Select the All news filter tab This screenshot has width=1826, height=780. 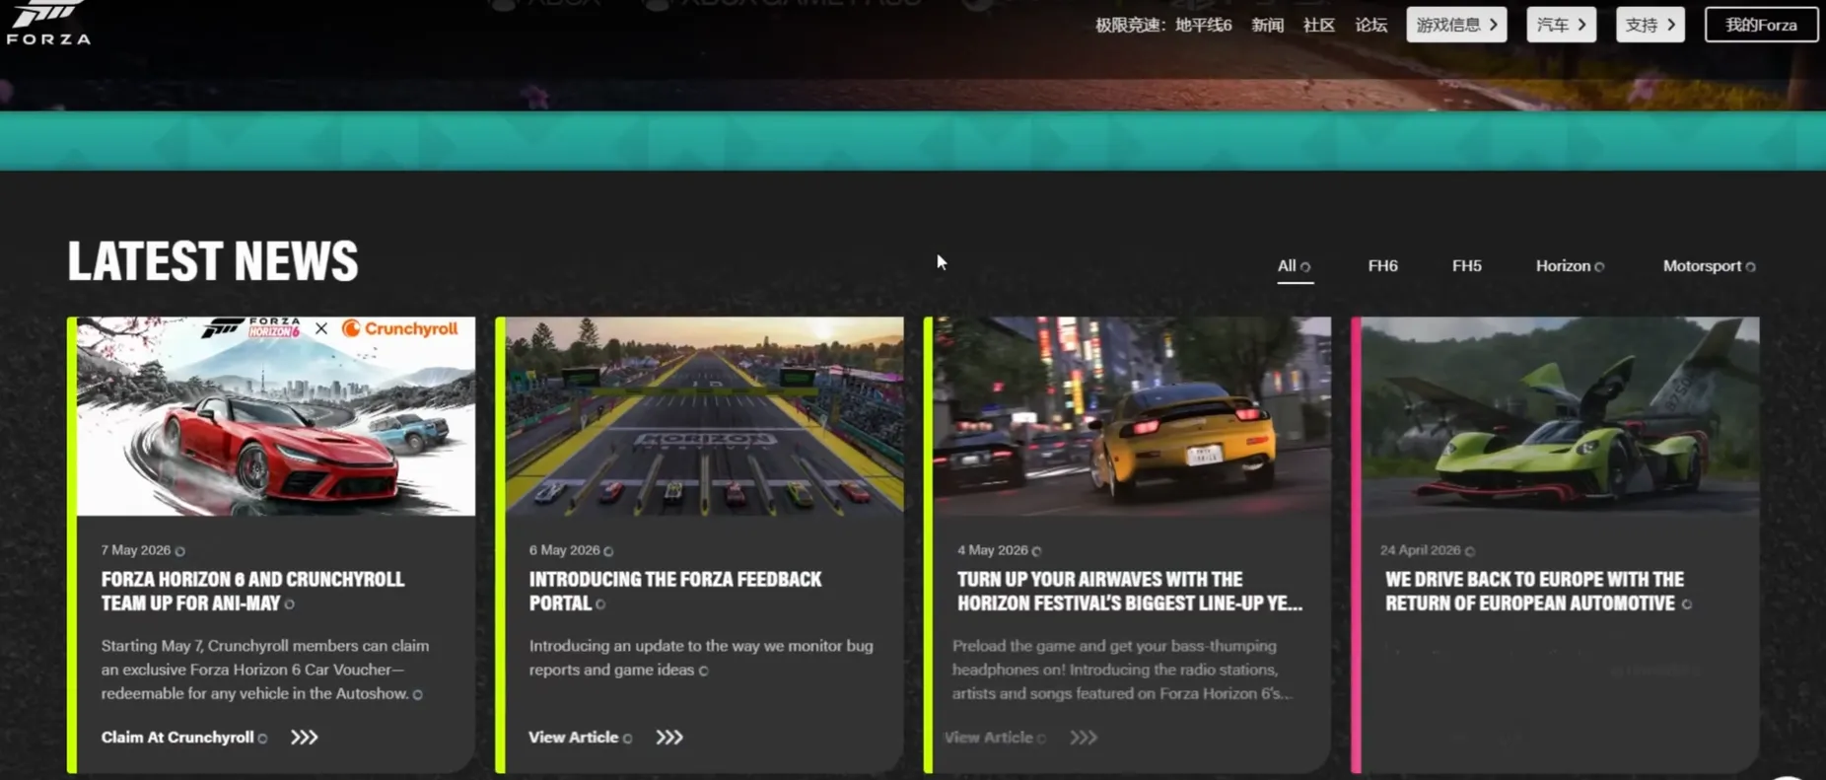pos(1294,266)
